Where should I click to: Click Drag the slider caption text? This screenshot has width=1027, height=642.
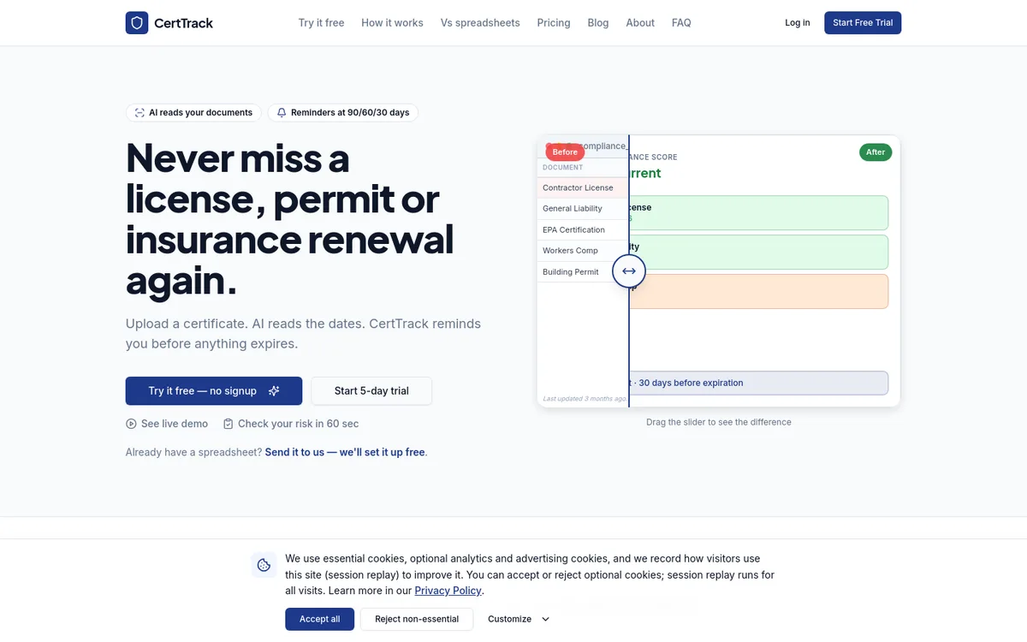pyautogui.click(x=719, y=422)
